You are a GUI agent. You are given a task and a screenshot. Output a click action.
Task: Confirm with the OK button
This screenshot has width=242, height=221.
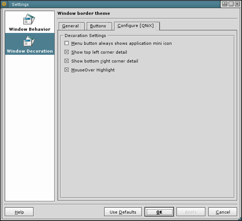point(159,212)
